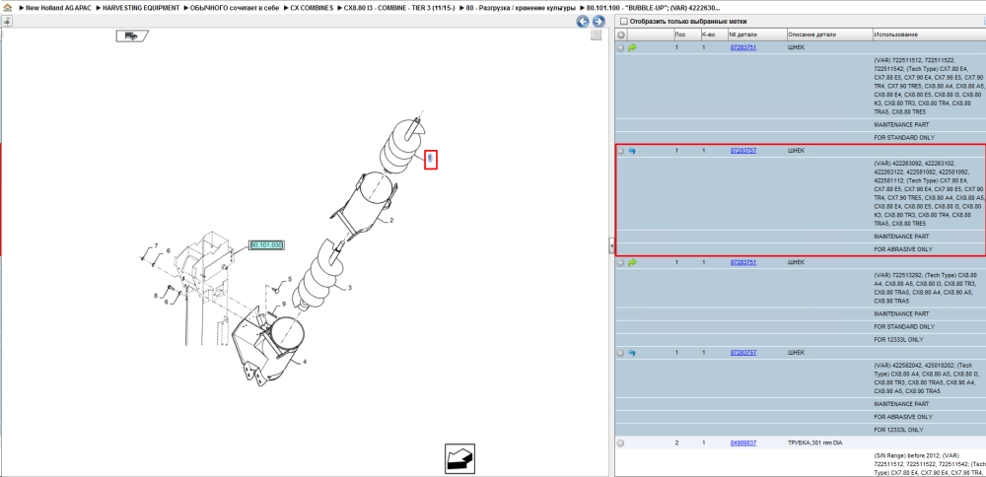
Task: Open the 80.101.030 reference label in the diagram
Action: coord(266,245)
